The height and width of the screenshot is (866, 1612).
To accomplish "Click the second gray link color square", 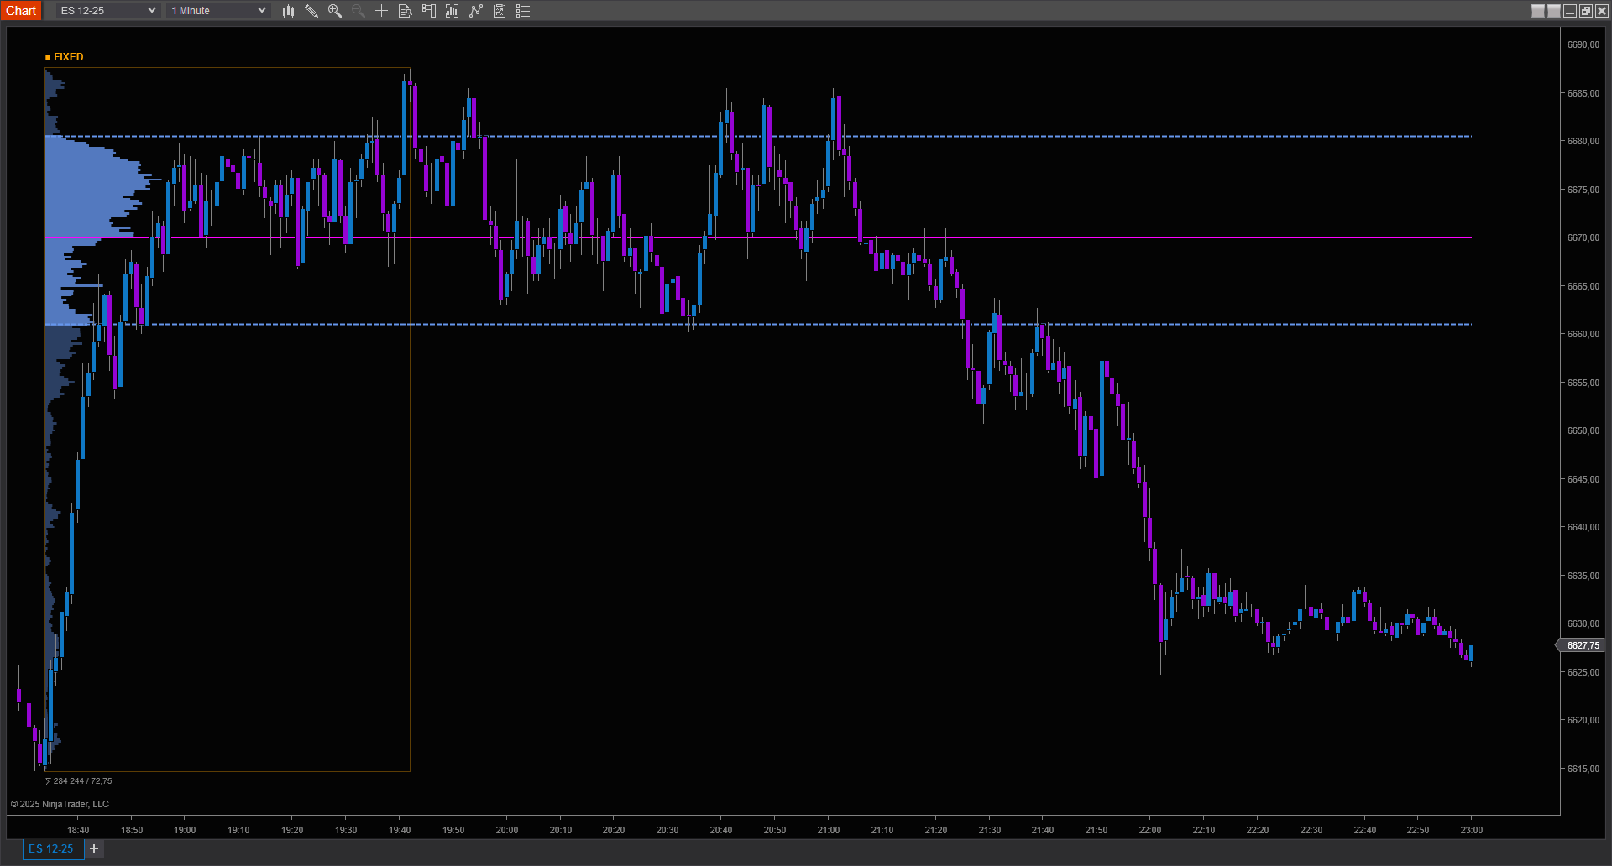I will 1554,11.
